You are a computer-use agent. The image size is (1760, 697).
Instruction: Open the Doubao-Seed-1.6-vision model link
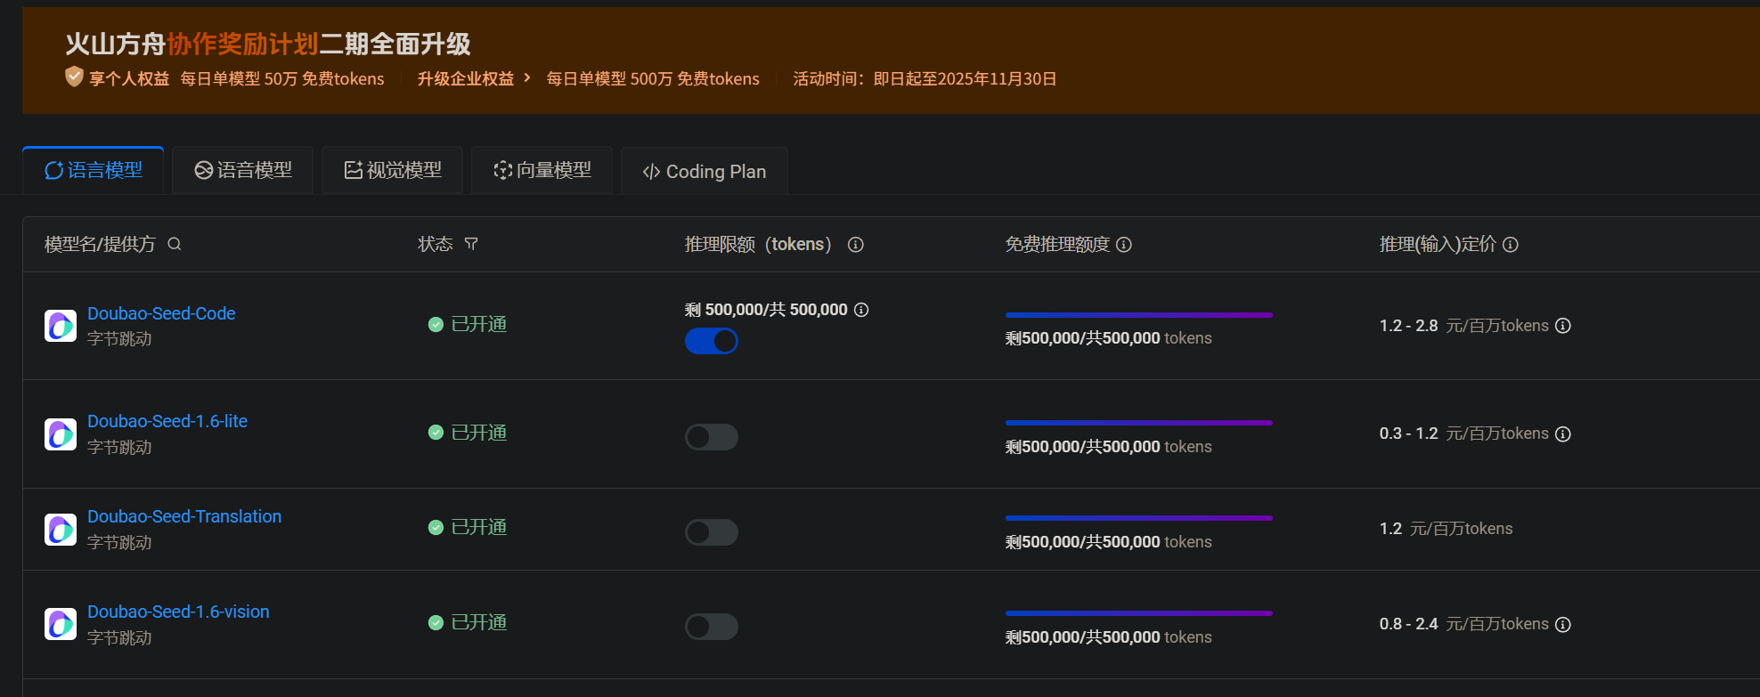[x=178, y=612]
